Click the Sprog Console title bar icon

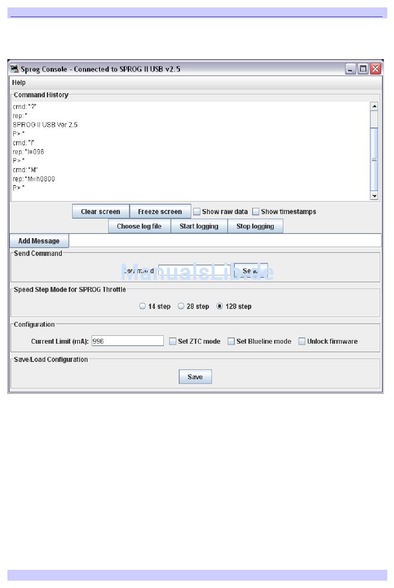(15, 69)
